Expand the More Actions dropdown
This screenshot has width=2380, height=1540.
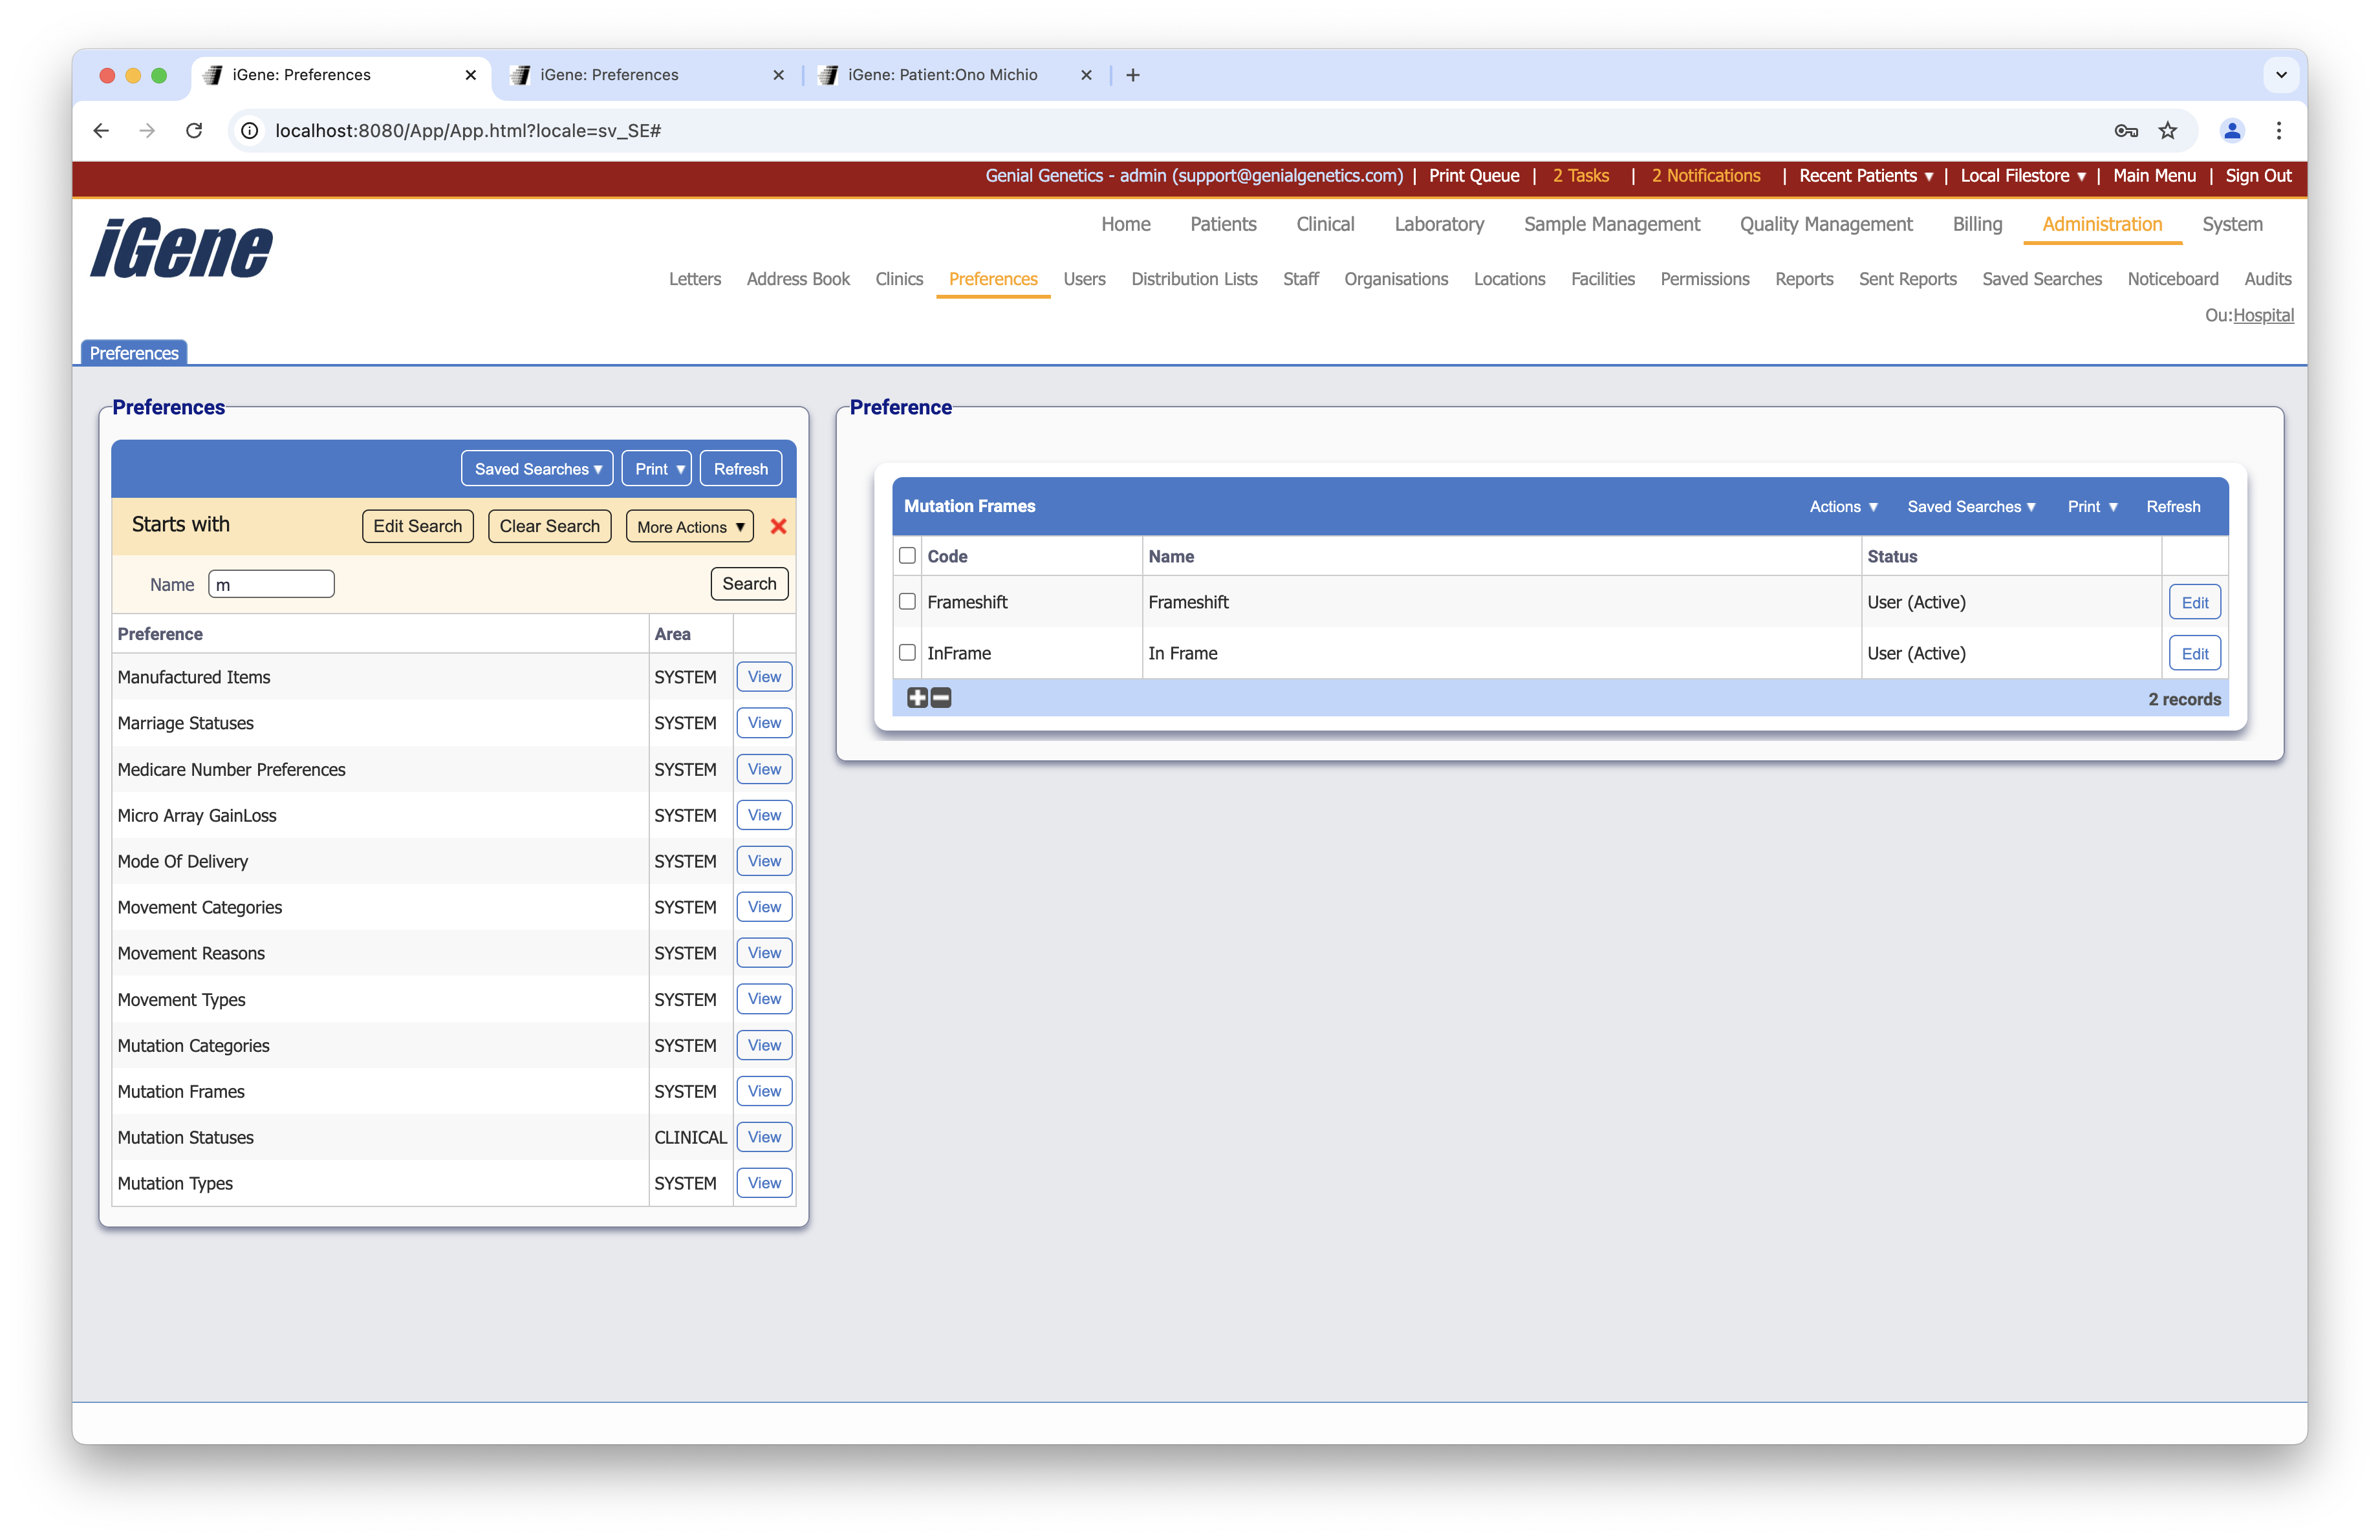[690, 527]
